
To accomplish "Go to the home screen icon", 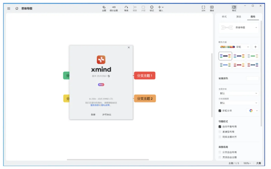I will pos(17,8).
